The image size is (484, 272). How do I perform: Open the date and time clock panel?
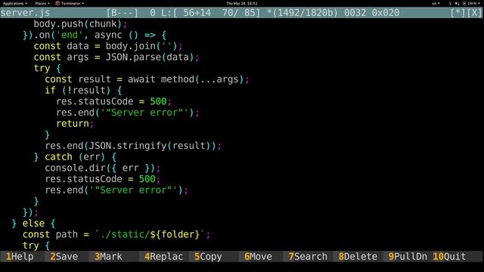point(242,3)
